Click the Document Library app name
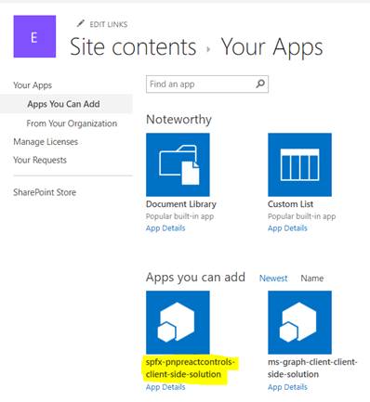 point(181,204)
